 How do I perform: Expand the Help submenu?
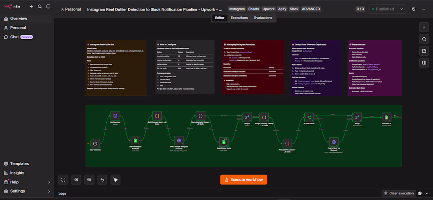[x=49, y=182]
